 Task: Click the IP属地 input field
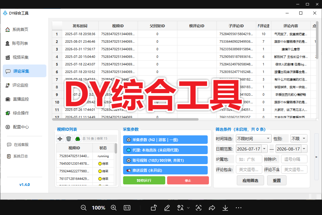pos(249,159)
